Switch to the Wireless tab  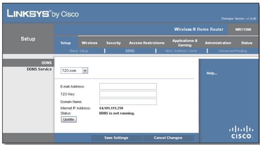coord(90,43)
